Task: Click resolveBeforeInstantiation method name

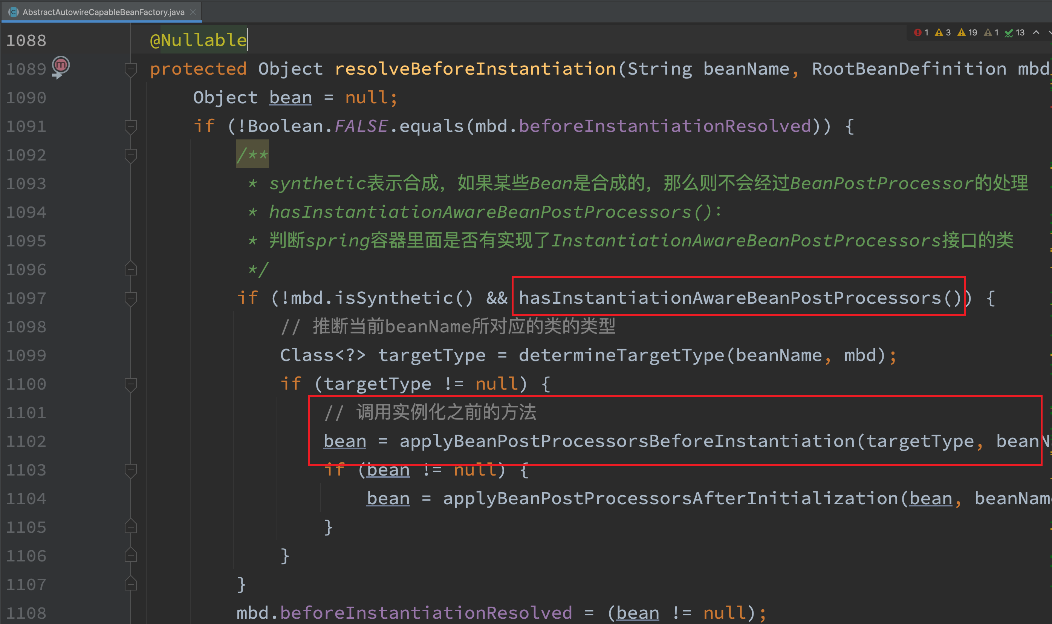Action: pos(475,69)
